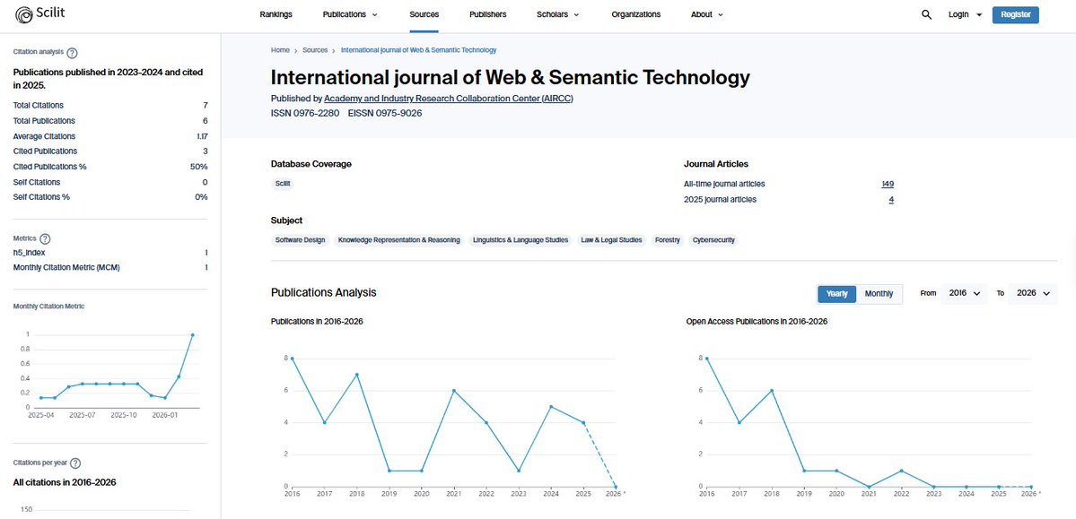The height and width of the screenshot is (519, 1076).
Task: Open the Sources tab
Action: 424,14
